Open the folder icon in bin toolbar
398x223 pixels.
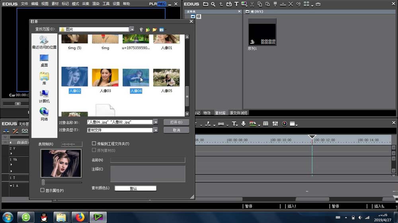[x=206, y=4]
